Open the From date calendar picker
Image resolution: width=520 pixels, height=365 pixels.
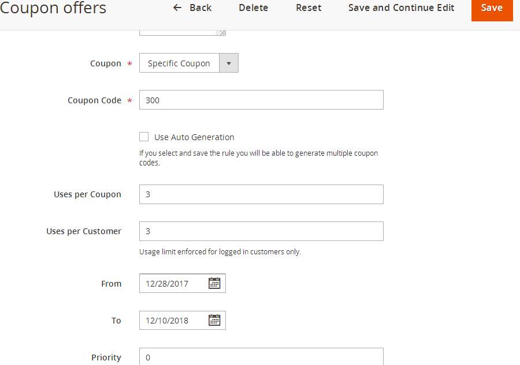pos(214,283)
